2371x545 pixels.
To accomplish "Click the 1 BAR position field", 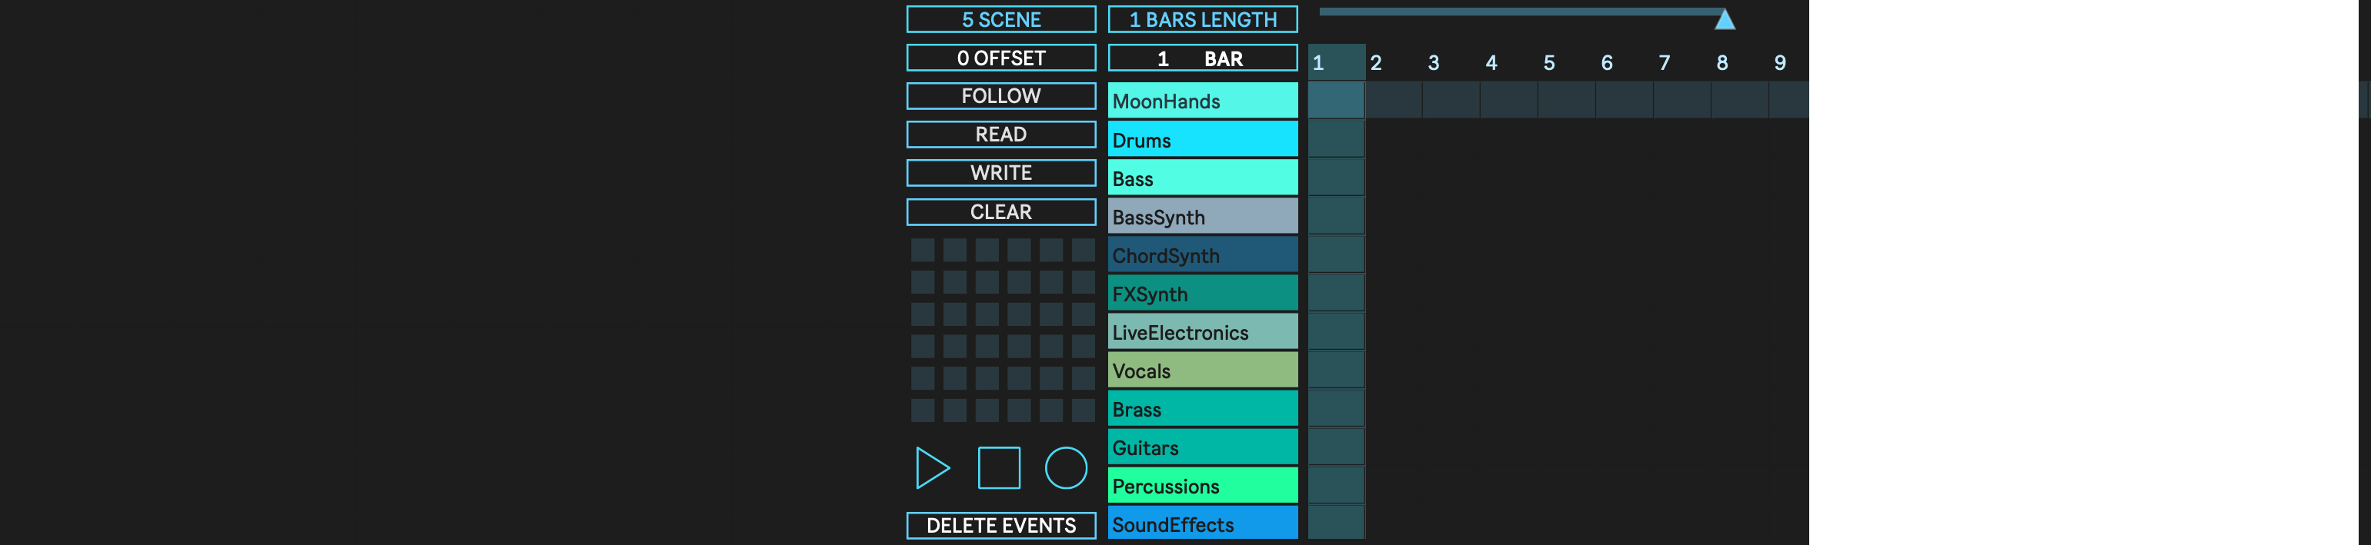I will coord(1202,59).
